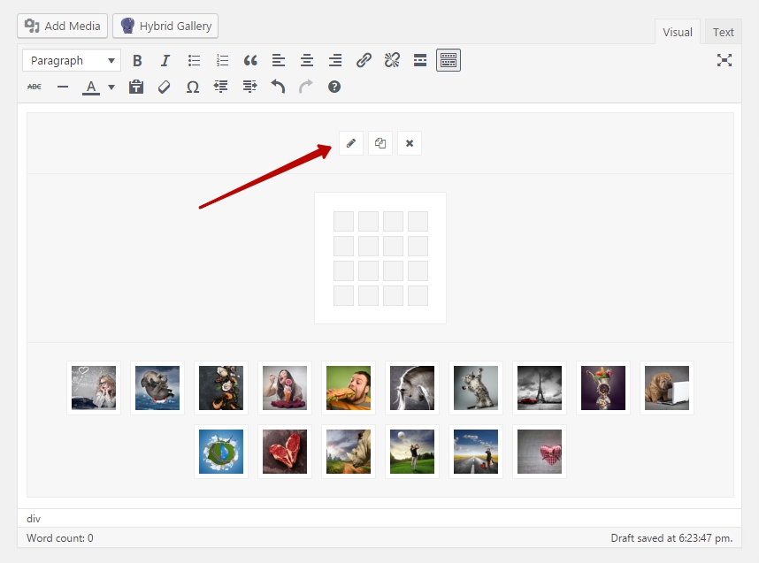The height and width of the screenshot is (563, 759).
Task: Insert a bulleted list
Action: coord(194,60)
